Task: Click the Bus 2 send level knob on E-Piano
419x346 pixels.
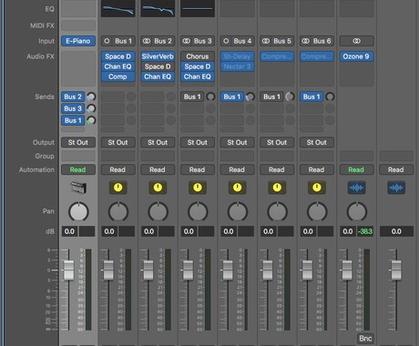Action: (91, 97)
